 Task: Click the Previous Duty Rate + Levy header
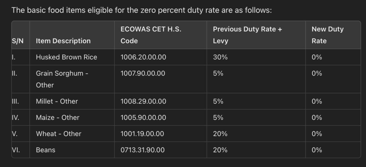coord(247,35)
